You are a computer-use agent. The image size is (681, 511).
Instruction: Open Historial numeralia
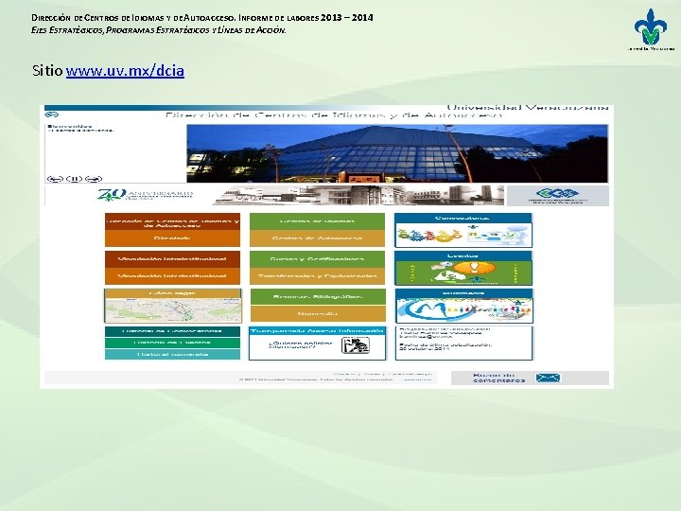click(172, 354)
